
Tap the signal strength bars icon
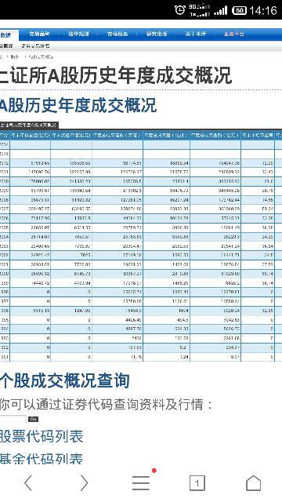[x=221, y=10]
